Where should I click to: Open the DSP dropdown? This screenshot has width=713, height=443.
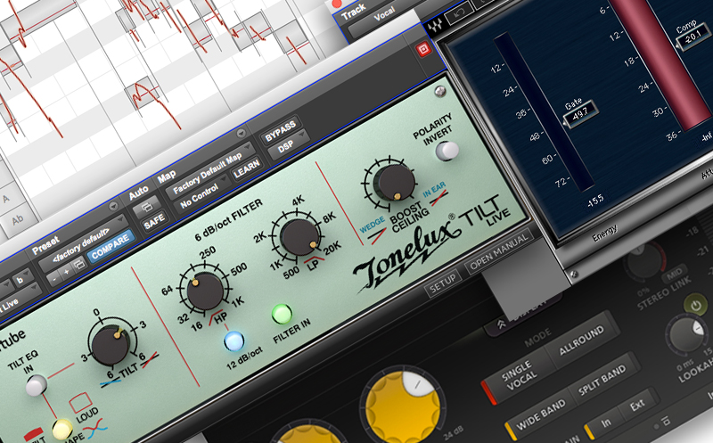click(x=288, y=145)
